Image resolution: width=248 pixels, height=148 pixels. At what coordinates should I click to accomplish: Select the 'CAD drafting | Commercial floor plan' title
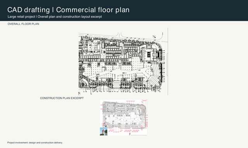[68, 10]
